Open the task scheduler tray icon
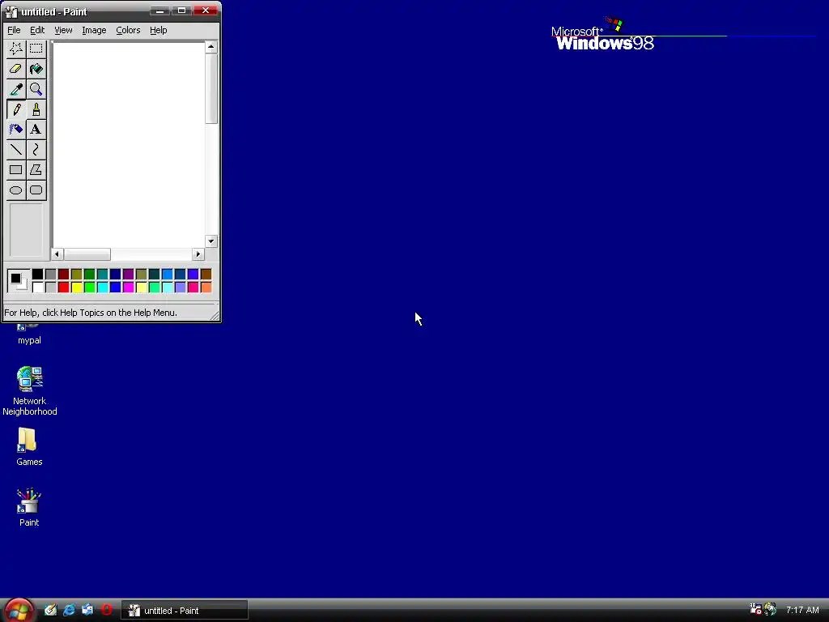829x622 pixels. (755, 609)
